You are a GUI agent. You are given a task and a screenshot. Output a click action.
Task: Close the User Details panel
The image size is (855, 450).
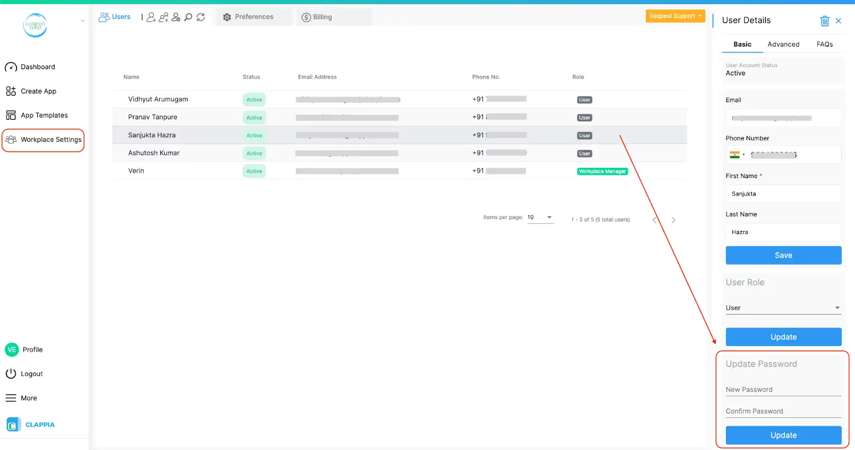838,21
